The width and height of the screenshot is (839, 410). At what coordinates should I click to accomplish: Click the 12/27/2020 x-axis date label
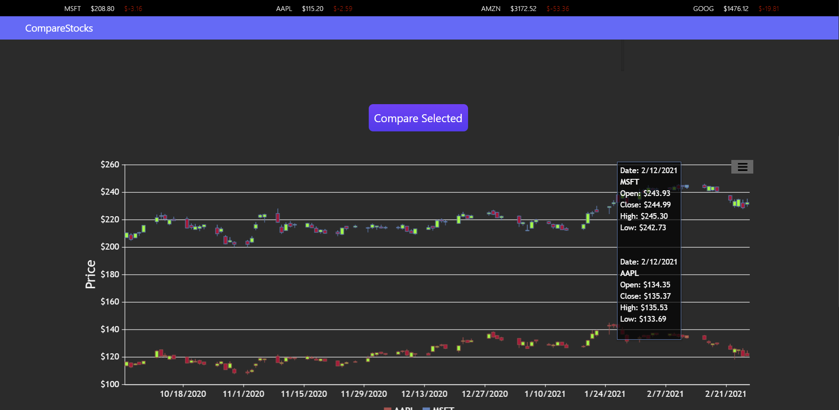pos(485,394)
